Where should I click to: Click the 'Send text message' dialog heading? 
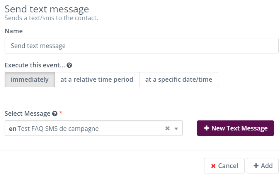[x=47, y=9]
